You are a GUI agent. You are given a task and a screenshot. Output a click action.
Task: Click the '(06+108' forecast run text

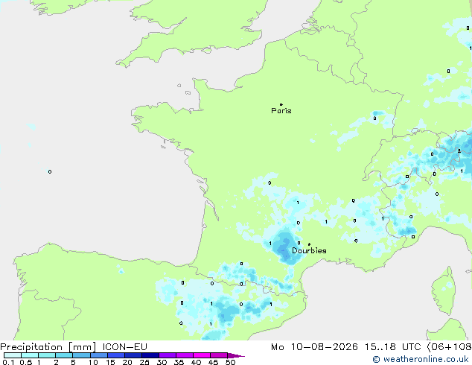pos(449,347)
